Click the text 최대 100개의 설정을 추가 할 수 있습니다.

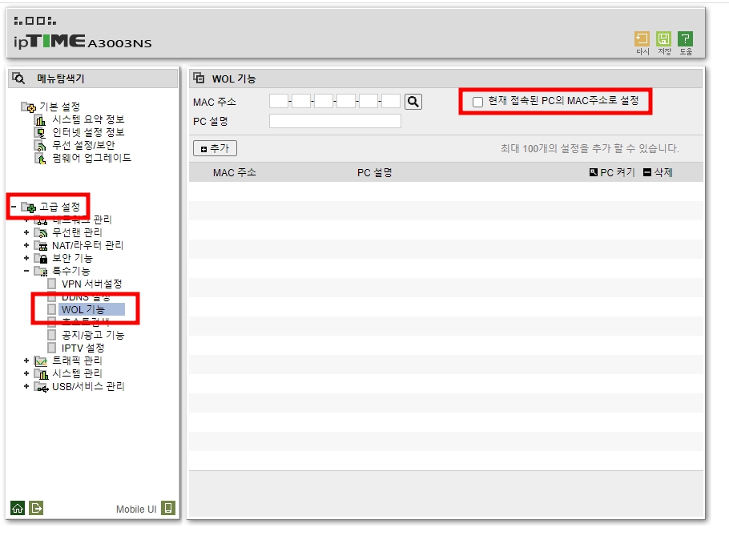(x=590, y=149)
